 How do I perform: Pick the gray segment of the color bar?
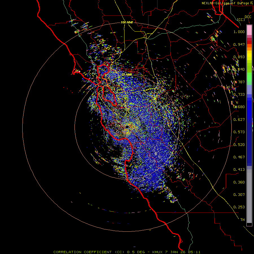pyautogui.click(x=249, y=196)
